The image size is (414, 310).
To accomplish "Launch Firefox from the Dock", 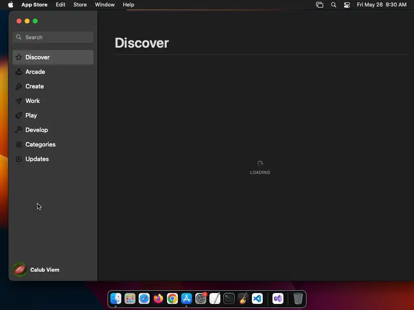I will point(158,298).
